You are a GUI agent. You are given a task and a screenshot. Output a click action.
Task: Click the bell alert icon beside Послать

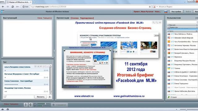tap(50, 97)
